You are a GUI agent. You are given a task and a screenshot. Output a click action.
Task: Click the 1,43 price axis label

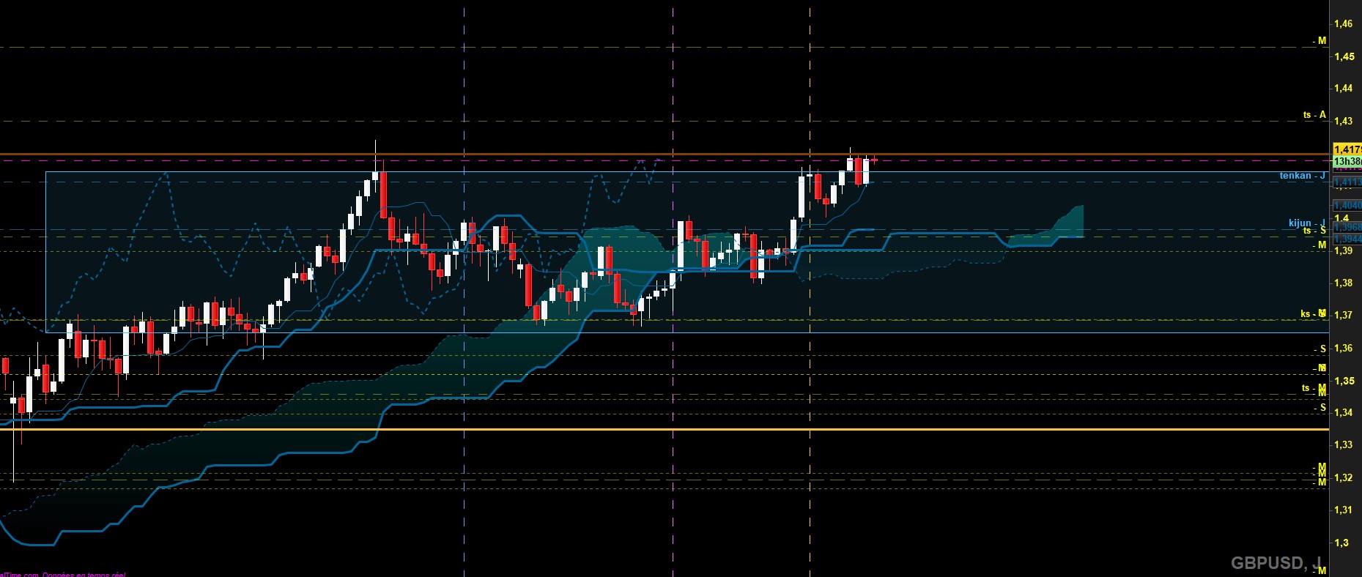(1344, 121)
